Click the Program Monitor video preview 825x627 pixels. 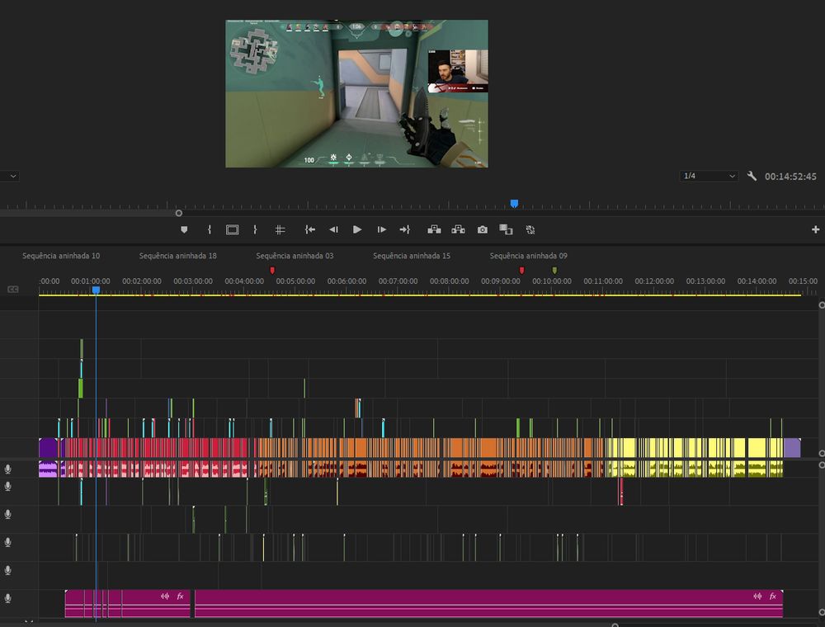356,93
